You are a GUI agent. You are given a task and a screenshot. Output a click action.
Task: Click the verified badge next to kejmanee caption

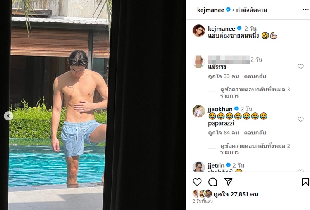[239, 28]
